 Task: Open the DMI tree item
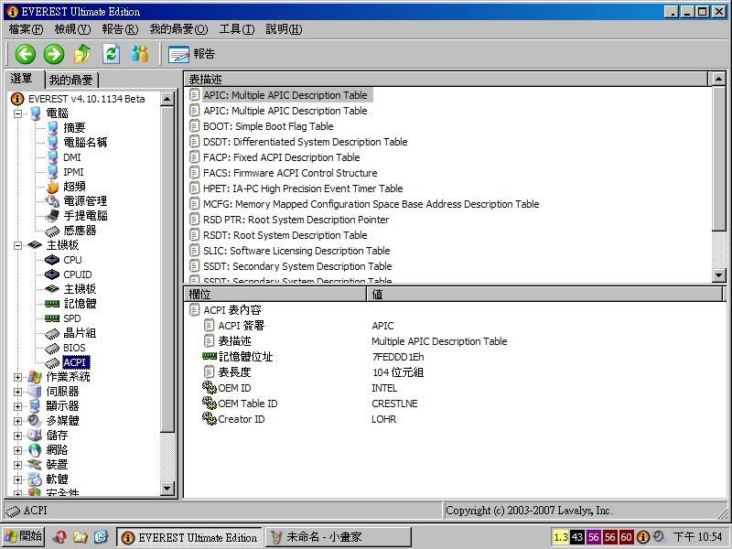tap(72, 157)
